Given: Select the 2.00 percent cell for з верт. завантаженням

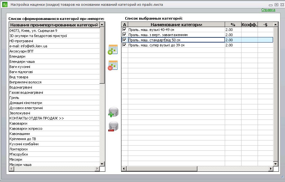Looking at the screenshot, I should pyautogui.click(x=233, y=35).
